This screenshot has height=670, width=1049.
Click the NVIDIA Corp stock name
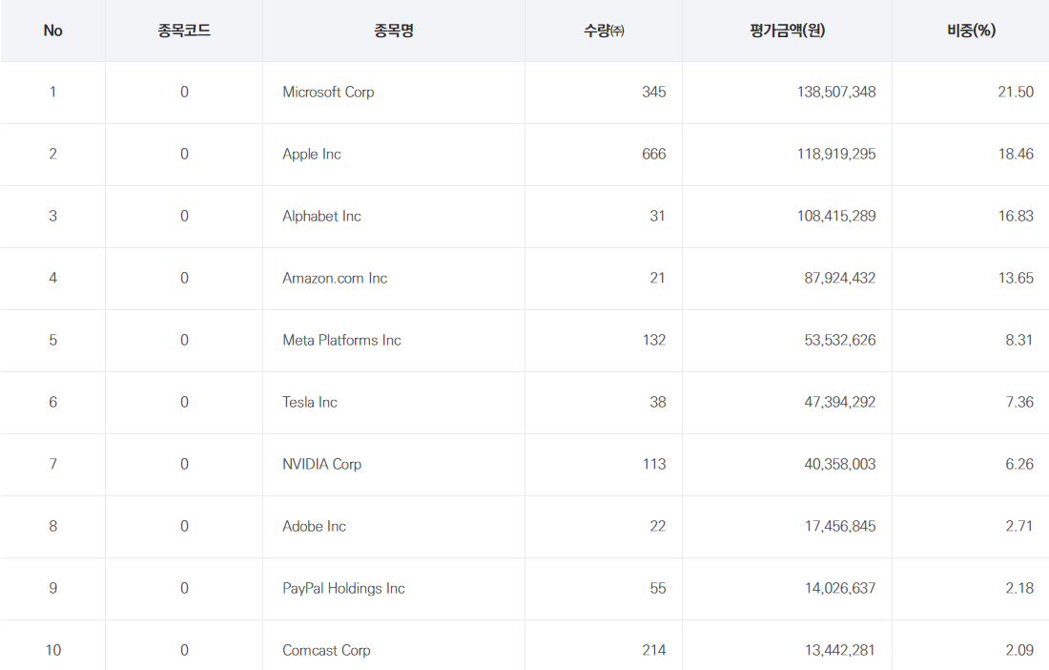click(321, 465)
